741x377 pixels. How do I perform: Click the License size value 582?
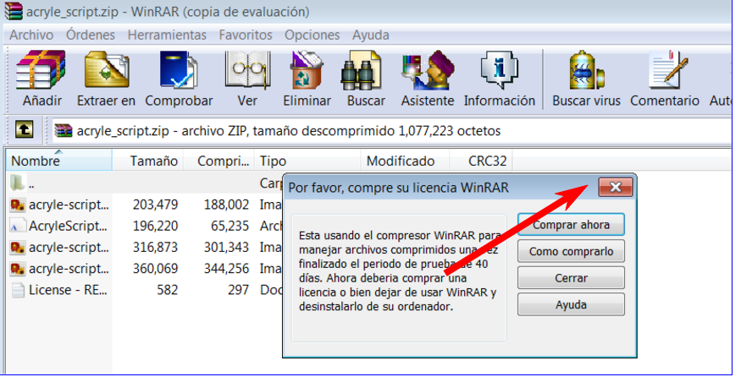168,290
